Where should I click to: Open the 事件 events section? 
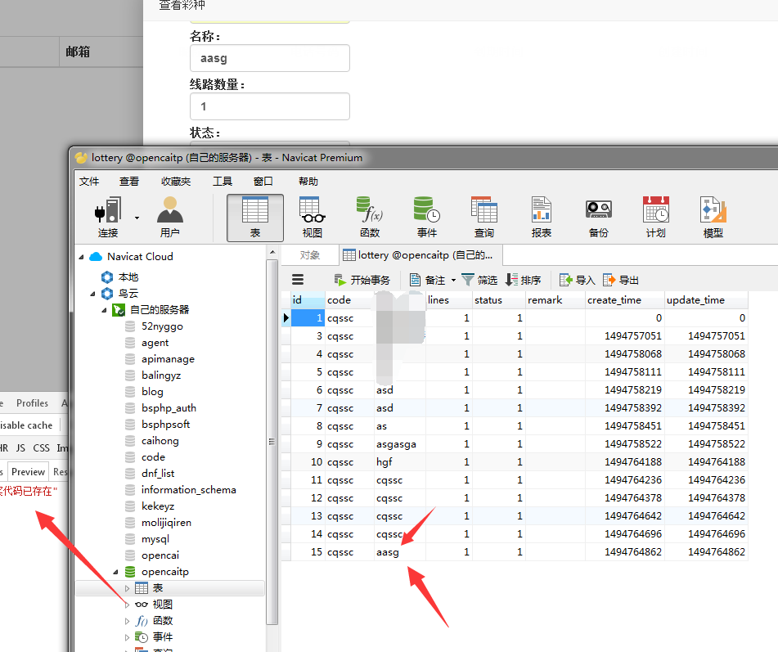coord(427,217)
